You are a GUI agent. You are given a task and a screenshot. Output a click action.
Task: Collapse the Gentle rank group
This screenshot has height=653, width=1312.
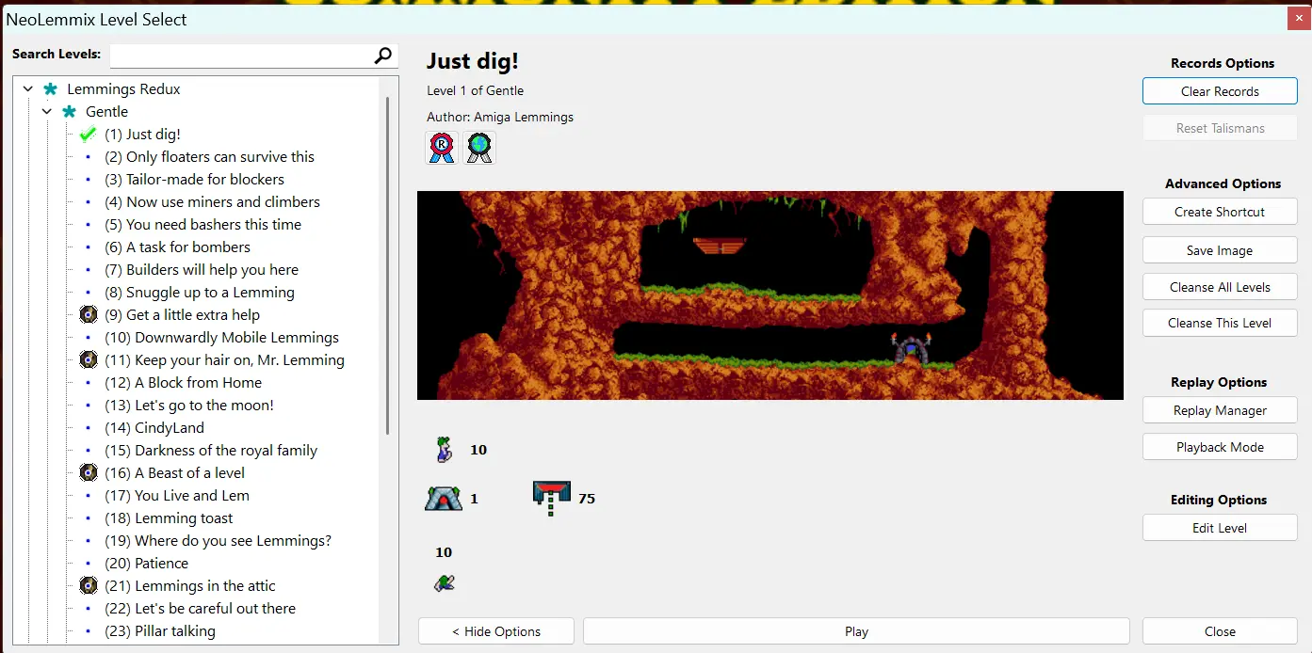[x=47, y=112]
